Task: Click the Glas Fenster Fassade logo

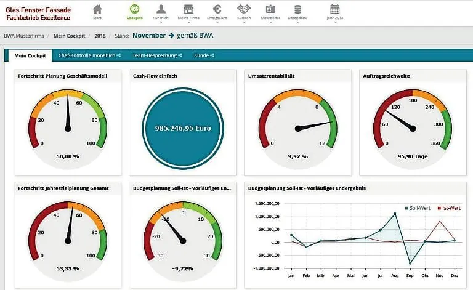Action: (38, 14)
